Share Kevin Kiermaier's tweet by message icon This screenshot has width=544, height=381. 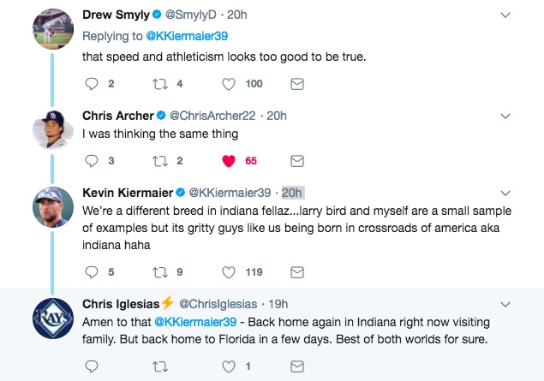[296, 272]
